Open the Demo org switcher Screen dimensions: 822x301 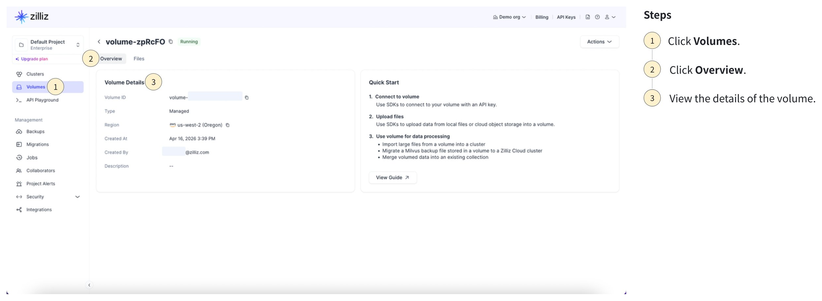(x=509, y=17)
